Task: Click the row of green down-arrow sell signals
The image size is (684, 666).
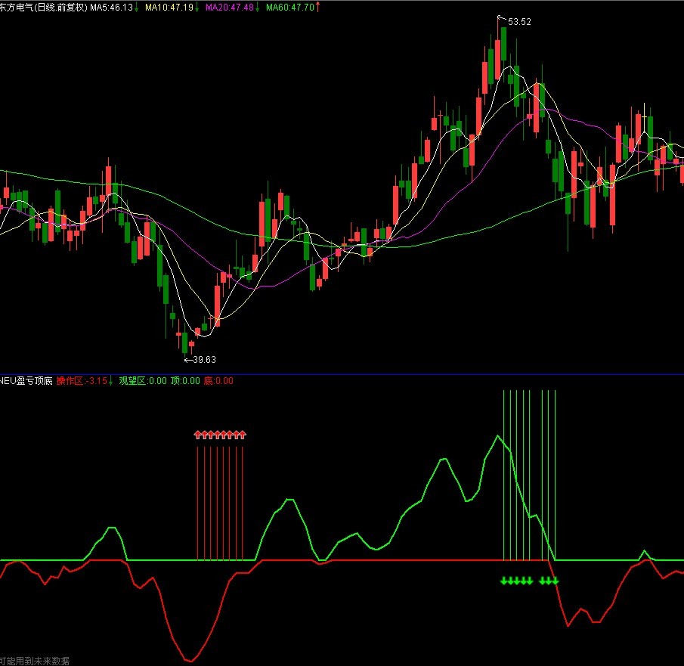Action: [529, 581]
